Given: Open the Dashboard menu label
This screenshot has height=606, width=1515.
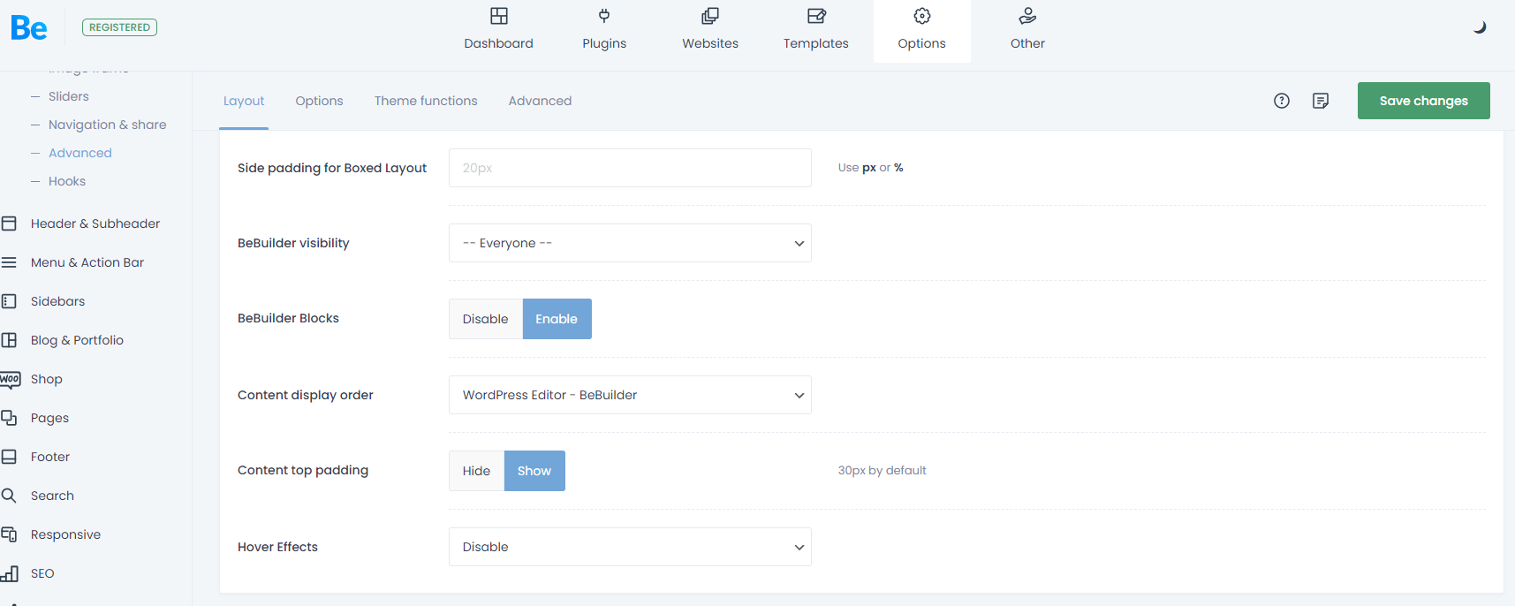Looking at the screenshot, I should pos(499,43).
